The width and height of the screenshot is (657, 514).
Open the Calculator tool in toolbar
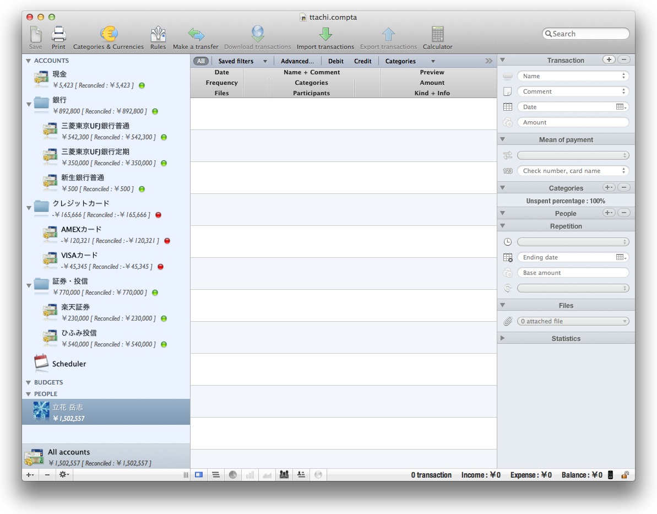point(437,35)
